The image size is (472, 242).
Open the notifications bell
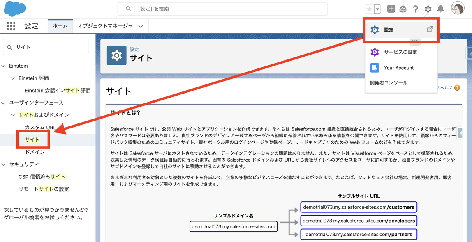[441, 9]
